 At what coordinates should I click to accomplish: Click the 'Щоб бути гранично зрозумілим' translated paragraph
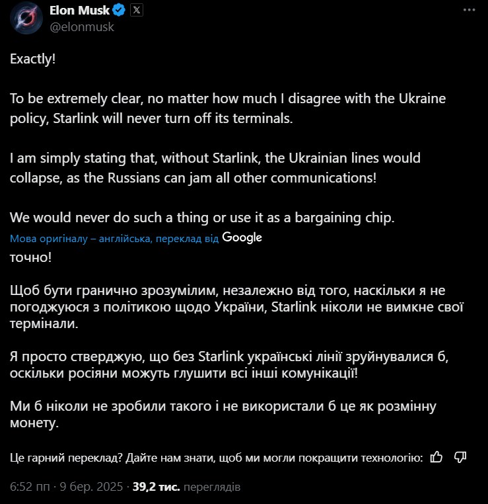coord(228,307)
